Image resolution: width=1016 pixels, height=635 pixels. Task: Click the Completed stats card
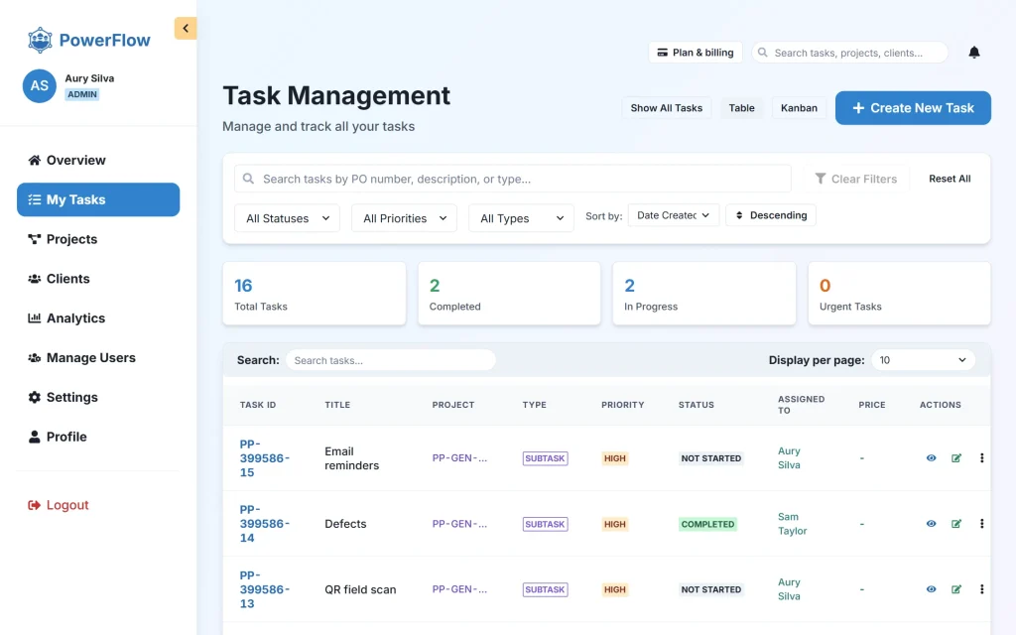509,294
